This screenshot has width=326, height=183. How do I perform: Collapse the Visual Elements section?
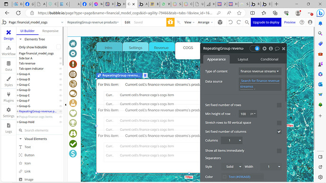(x=20, y=139)
